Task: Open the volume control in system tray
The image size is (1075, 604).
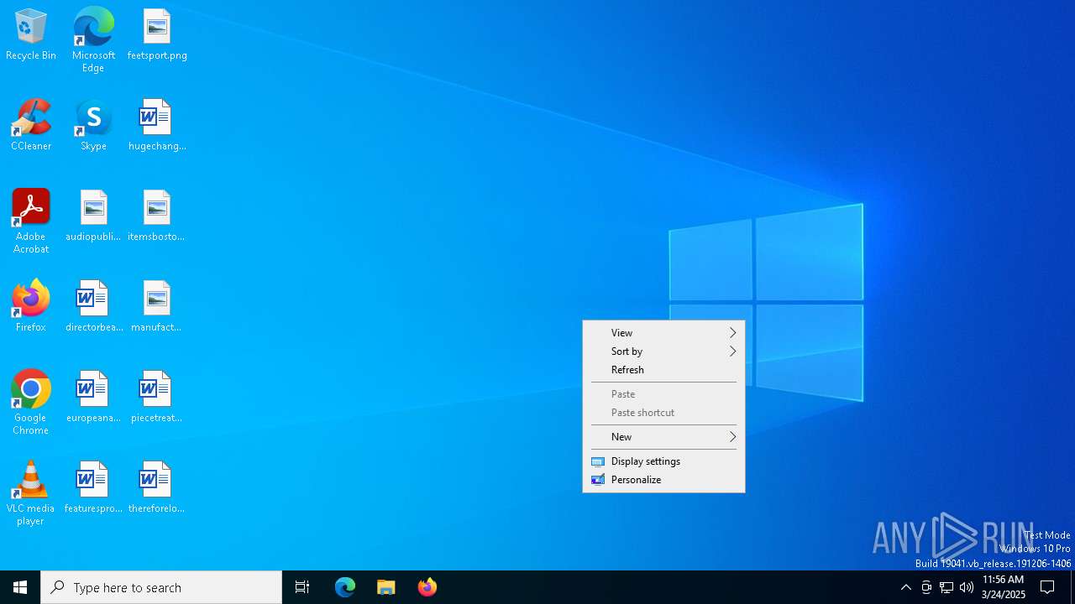Action: tap(967, 587)
